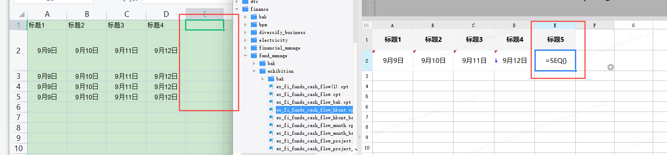Select the fund_manage folder label
667x155 pixels.
(x=273, y=56)
